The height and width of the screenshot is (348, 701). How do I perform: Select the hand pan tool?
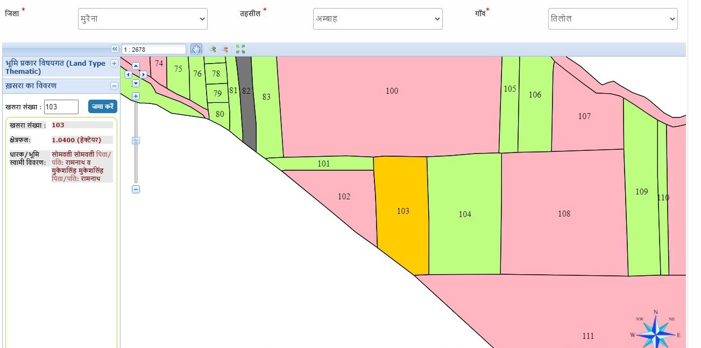click(x=196, y=49)
